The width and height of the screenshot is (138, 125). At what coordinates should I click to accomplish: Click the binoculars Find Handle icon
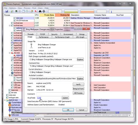[x=40, y=11]
